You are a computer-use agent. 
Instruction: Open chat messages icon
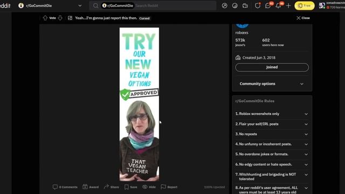click(268, 6)
